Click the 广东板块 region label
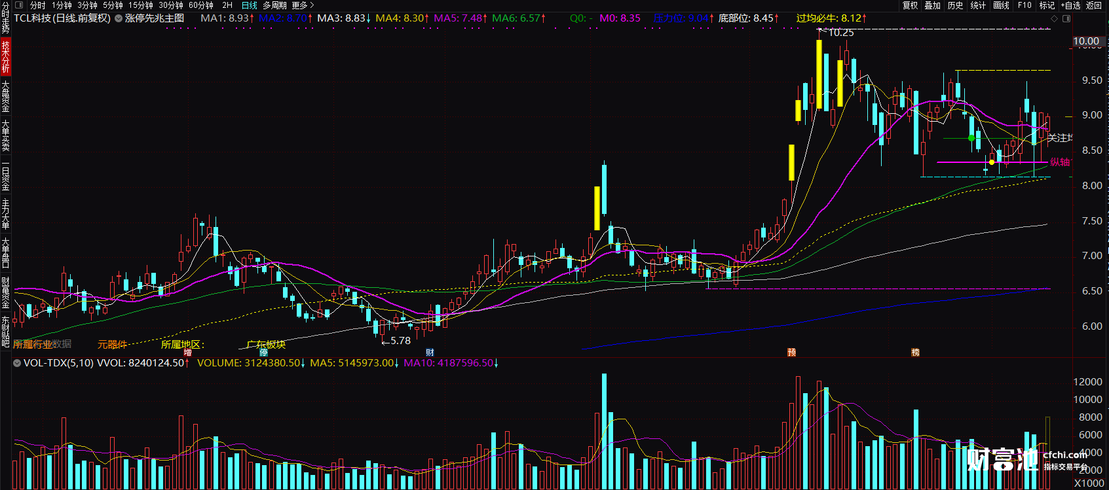This screenshot has height=490, width=1109. [266, 344]
